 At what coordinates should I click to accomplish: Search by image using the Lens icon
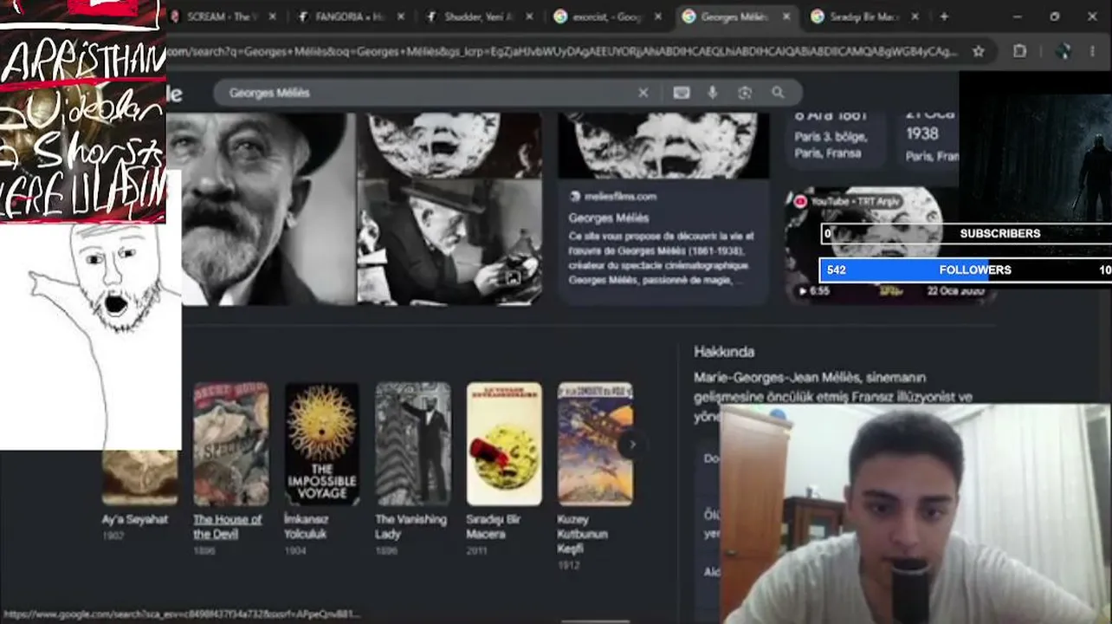point(745,93)
